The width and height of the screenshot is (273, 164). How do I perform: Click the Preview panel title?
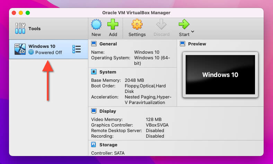(x=197, y=44)
